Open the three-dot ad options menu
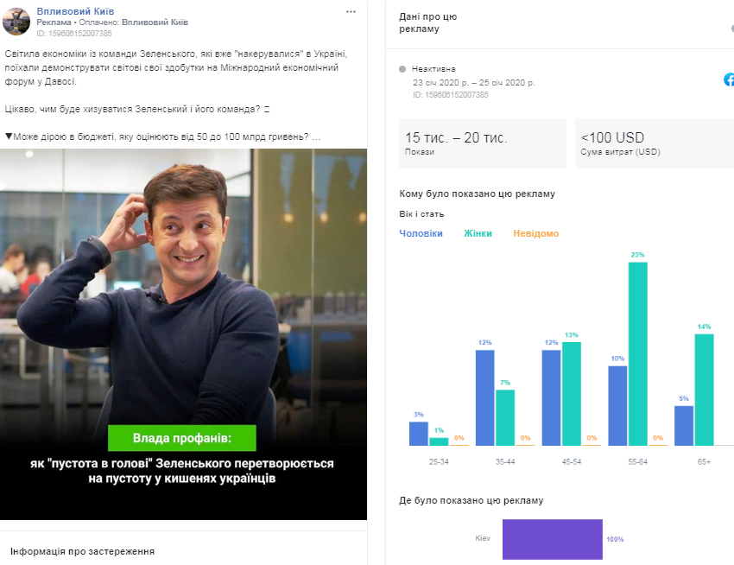This screenshot has width=734, height=565. (350, 11)
